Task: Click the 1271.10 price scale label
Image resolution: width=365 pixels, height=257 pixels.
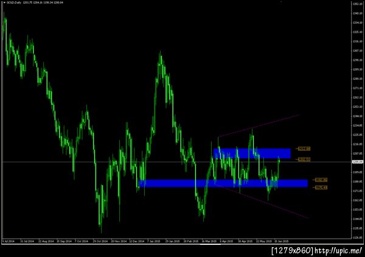Action: [x=358, y=88]
